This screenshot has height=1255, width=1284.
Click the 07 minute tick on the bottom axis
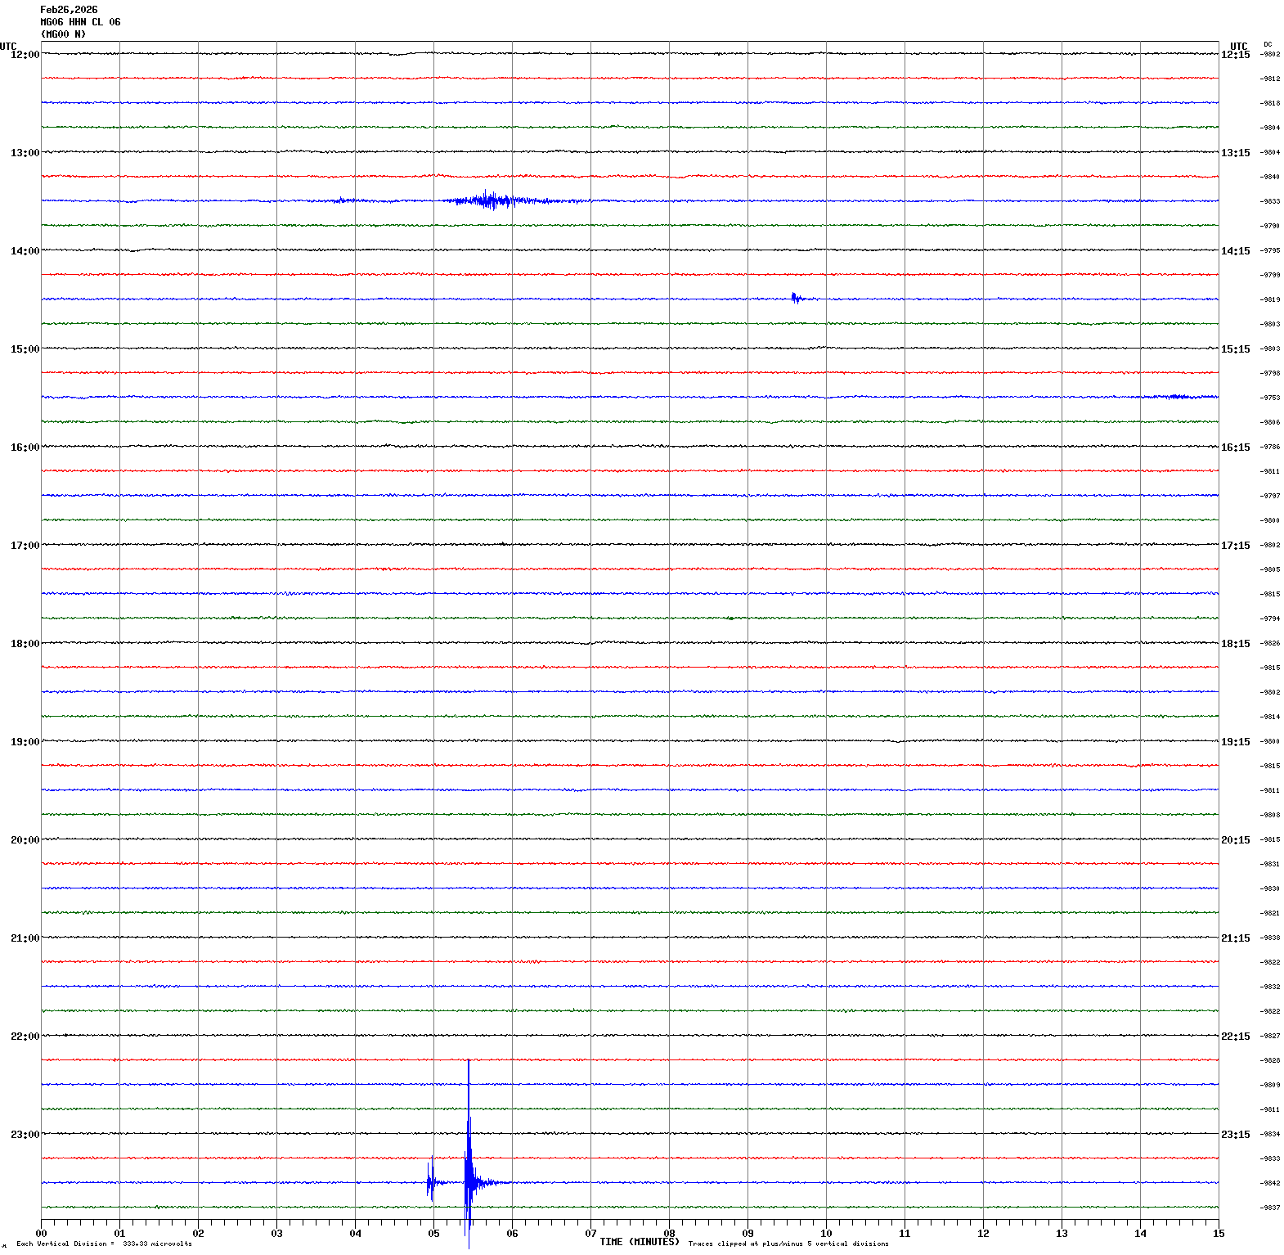pyautogui.click(x=590, y=1234)
